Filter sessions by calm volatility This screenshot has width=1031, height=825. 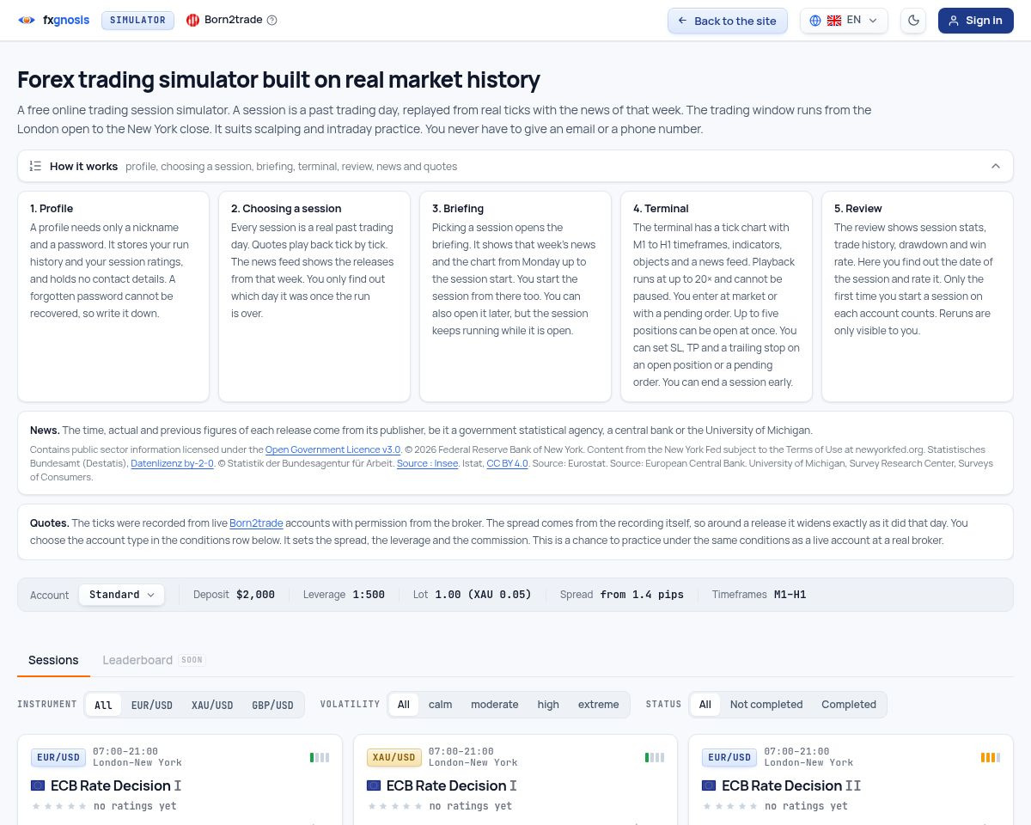tap(440, 705)
